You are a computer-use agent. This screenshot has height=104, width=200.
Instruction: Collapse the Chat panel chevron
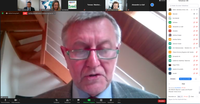point(169,84)
